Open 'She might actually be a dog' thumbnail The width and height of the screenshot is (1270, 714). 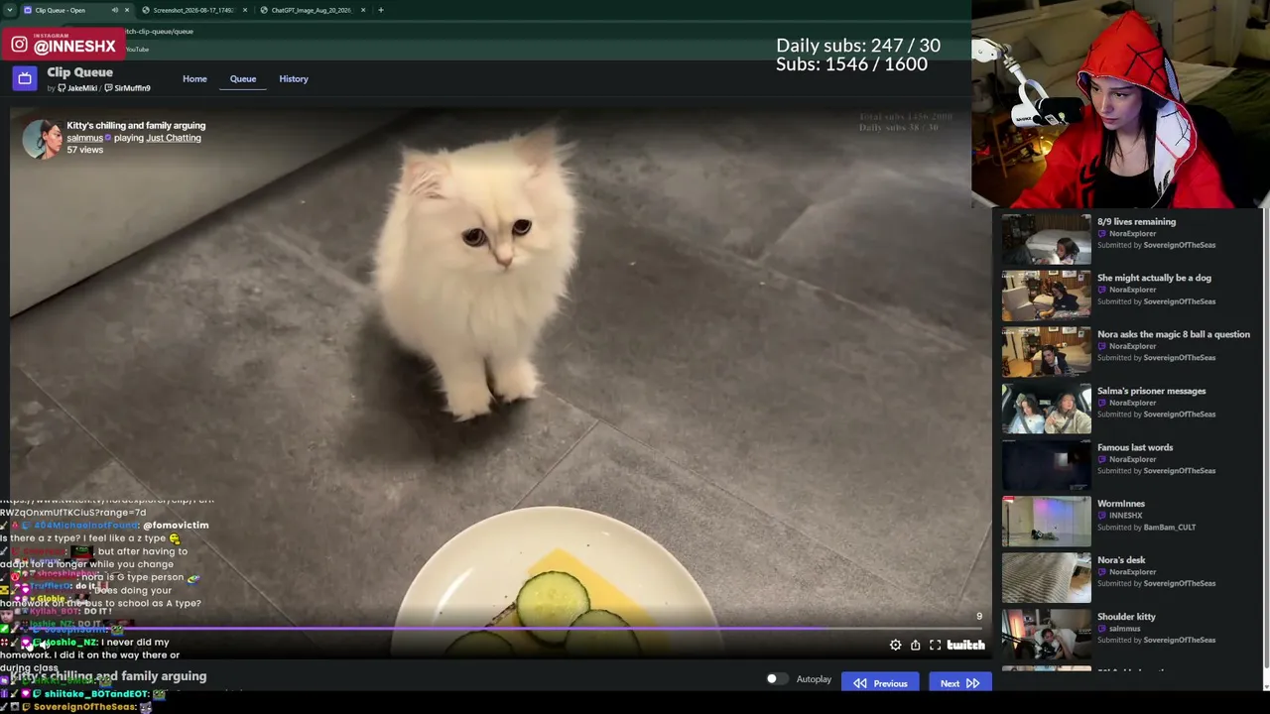1046,296
